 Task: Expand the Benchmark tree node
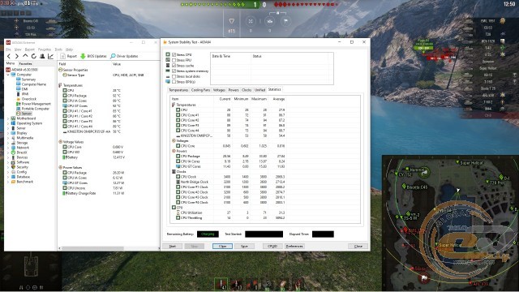pyautogui.click(x=8, y=182)
